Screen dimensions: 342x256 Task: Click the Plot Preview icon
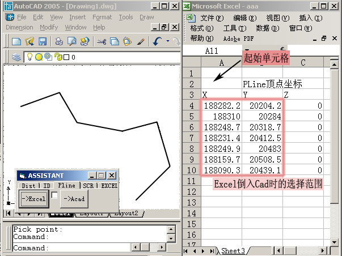71,41
